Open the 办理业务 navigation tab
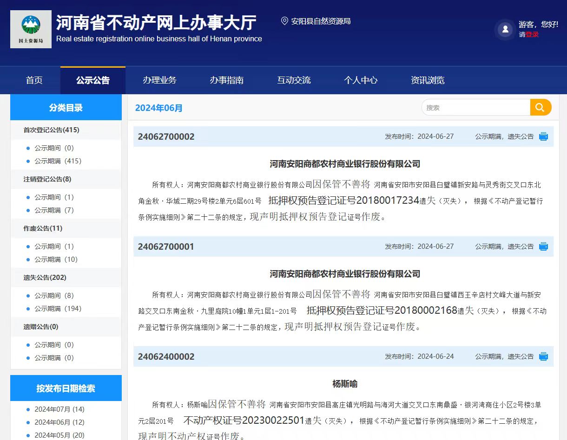The image size is (567, 440). pyautogui.click(x=159, y=80)
